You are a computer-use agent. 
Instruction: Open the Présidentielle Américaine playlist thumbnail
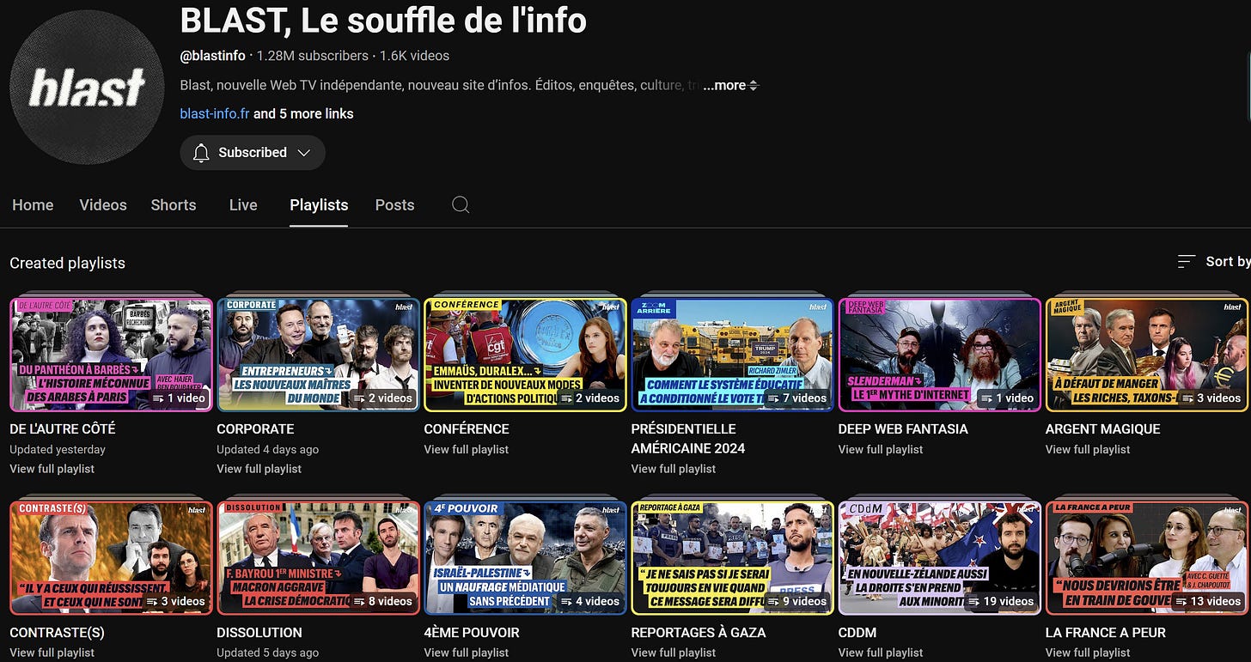732,355
